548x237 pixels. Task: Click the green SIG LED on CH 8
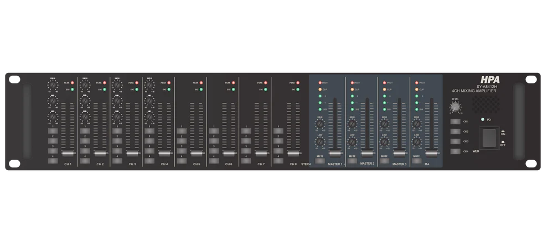tap(297, 89)
